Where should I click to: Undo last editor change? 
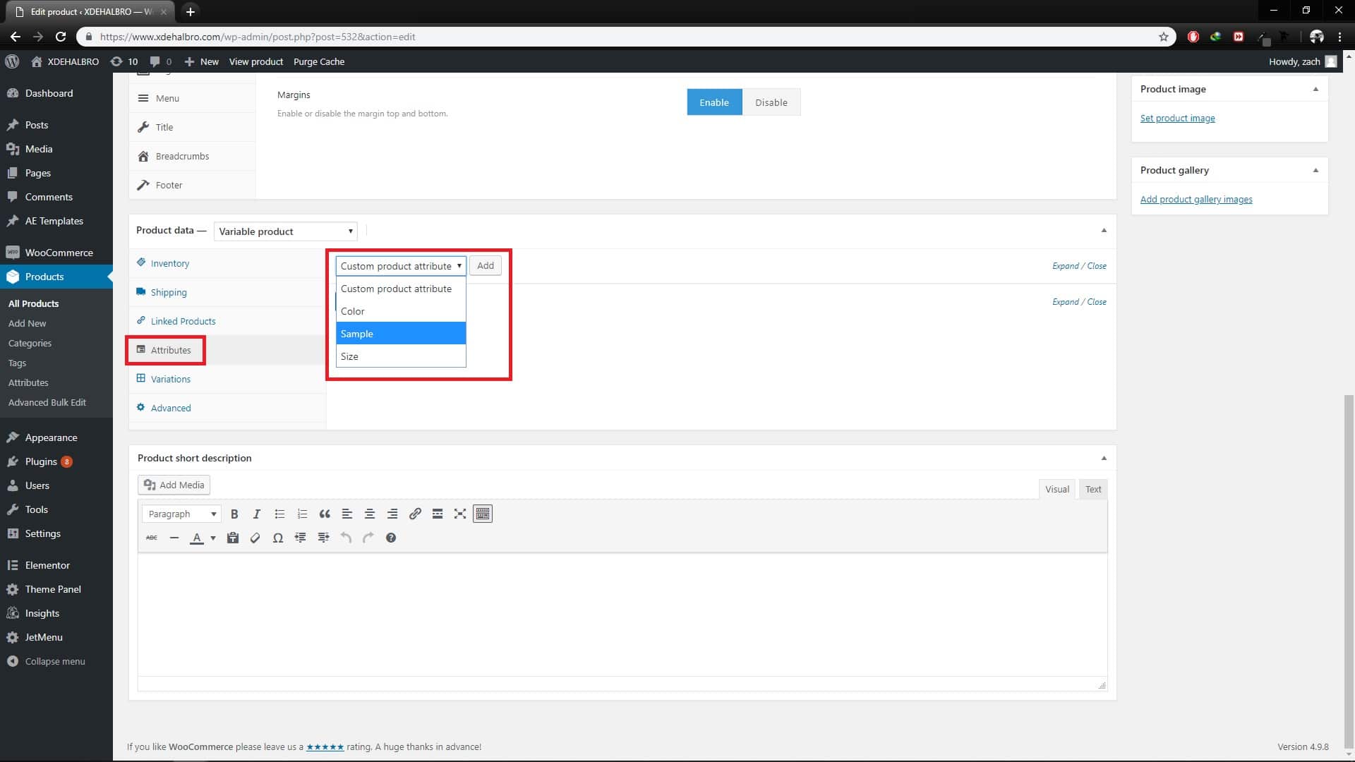click(x=346, y=538)
